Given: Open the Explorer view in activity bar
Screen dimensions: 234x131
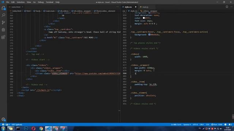Looking at the screenshot, I should [3, 8].
